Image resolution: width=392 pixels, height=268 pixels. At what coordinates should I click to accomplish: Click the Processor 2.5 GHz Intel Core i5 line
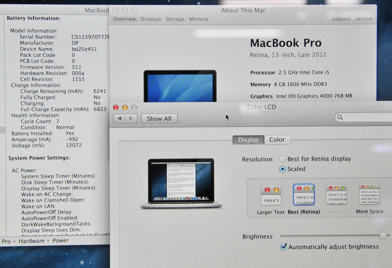[290, 73]
